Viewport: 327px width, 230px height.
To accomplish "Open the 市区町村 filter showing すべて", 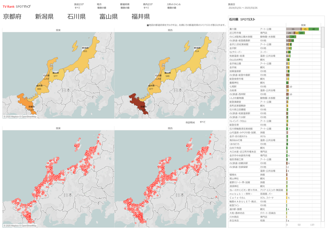I will click(202, 122).
